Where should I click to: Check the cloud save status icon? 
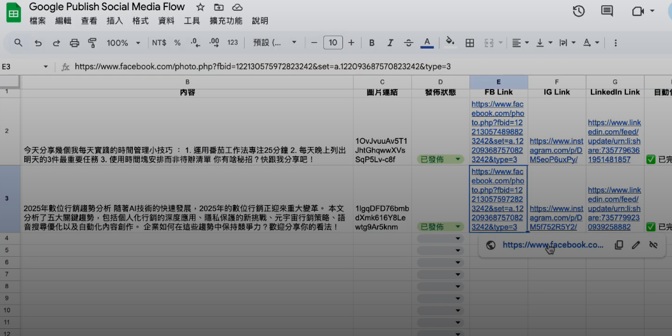pyautogui.click(x=237, y=7)
